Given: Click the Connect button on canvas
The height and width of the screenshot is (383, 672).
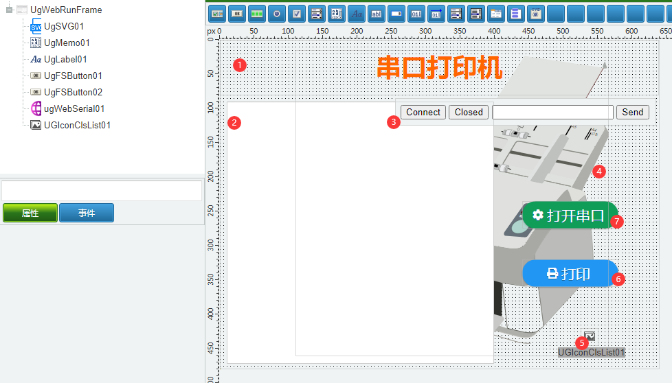Looking at the screenshot, I should pos(423,112).
